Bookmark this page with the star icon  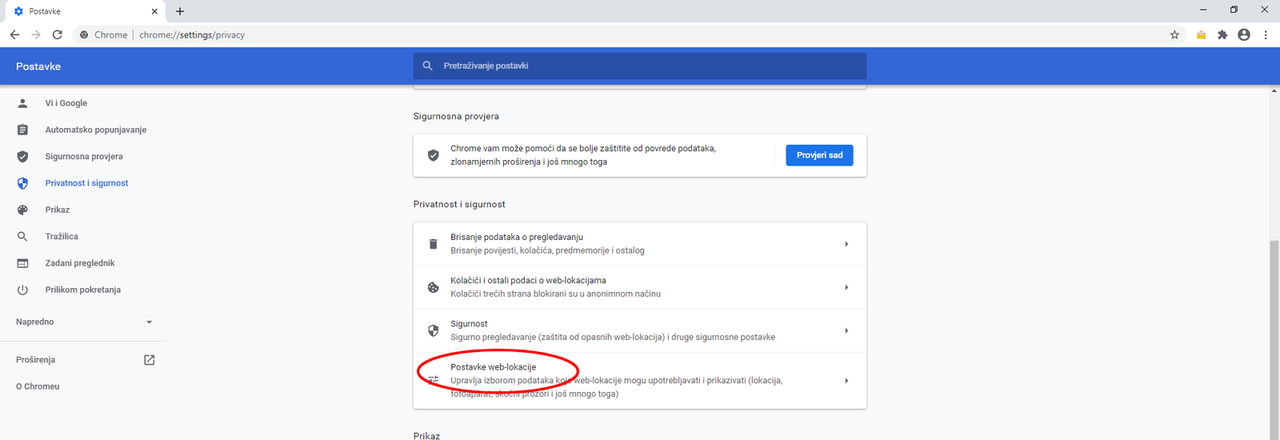(x=1174, y=34)
